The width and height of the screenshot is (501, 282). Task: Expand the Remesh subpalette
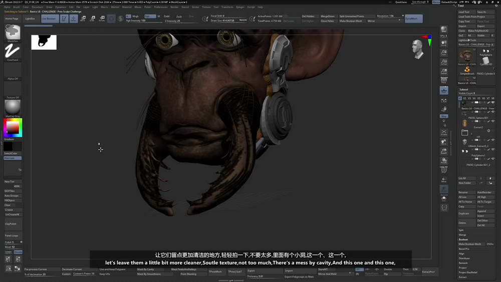(463, 263)
